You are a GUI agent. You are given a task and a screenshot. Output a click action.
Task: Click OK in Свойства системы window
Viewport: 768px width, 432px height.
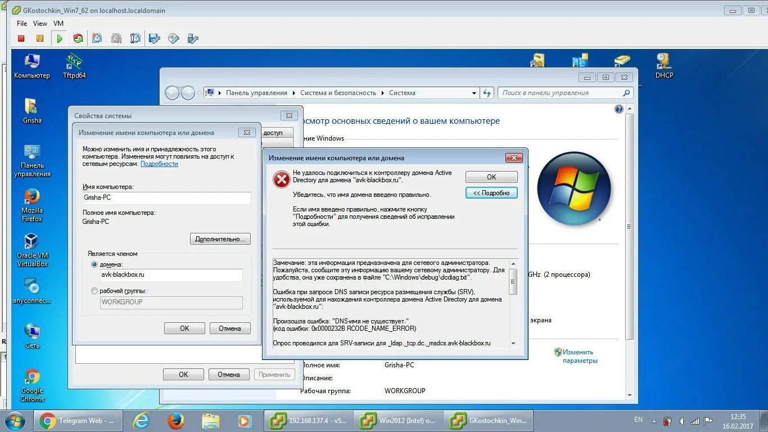coord(183,374)
